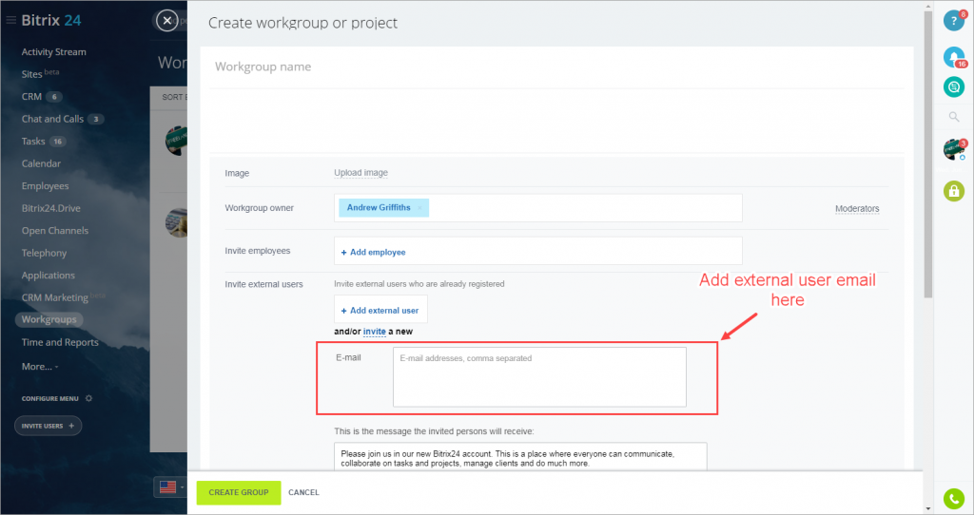Click the Tasks counter badge 16
This screenshot has height=515, width=974.
(x=58, y=142)
